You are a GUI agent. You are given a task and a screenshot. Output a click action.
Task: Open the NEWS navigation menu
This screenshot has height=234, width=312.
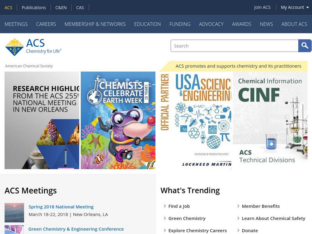click(x=266, y=24)
